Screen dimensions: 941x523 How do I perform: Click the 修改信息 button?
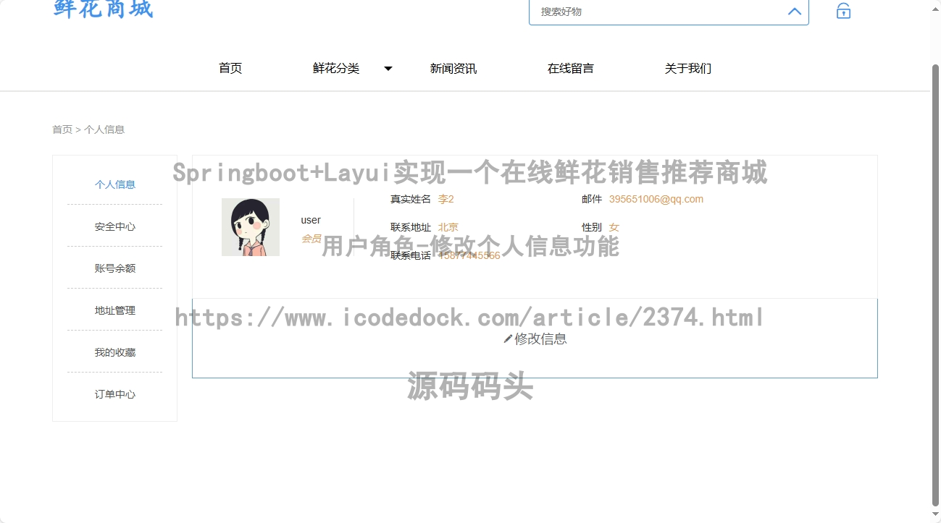point(535,339)
